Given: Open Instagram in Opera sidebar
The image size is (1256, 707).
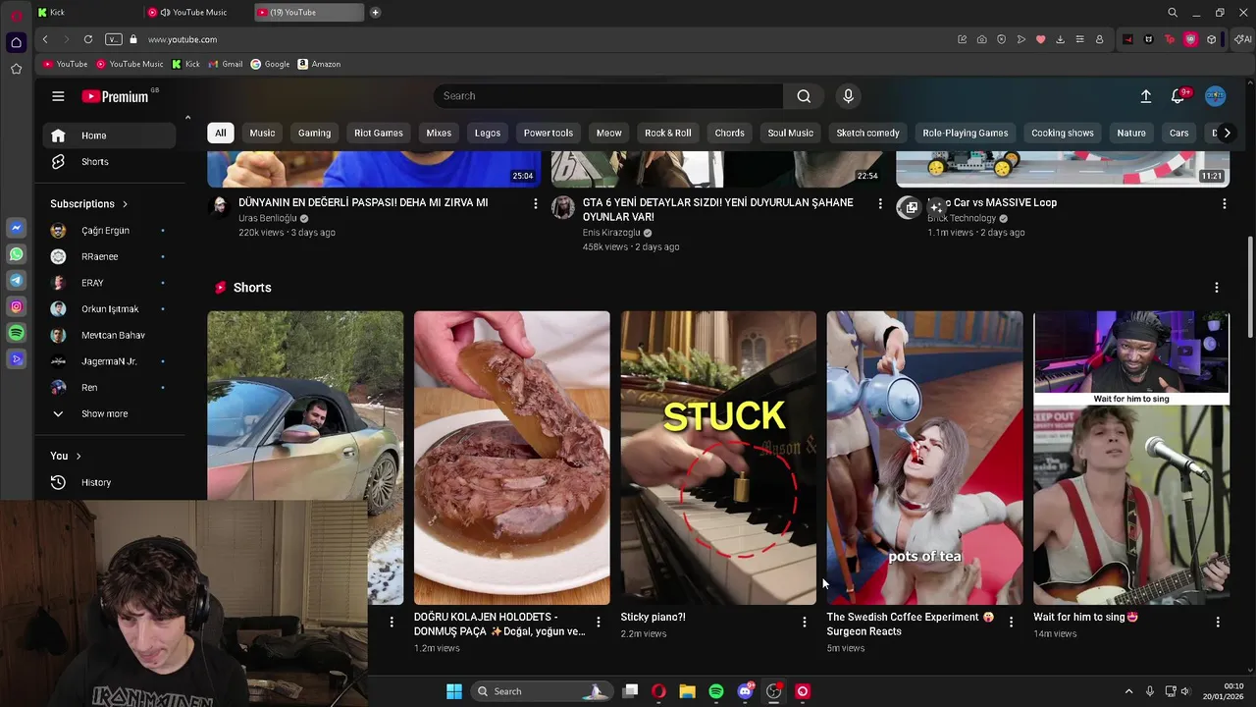Looking at the screenshot, I should (16, 307).
